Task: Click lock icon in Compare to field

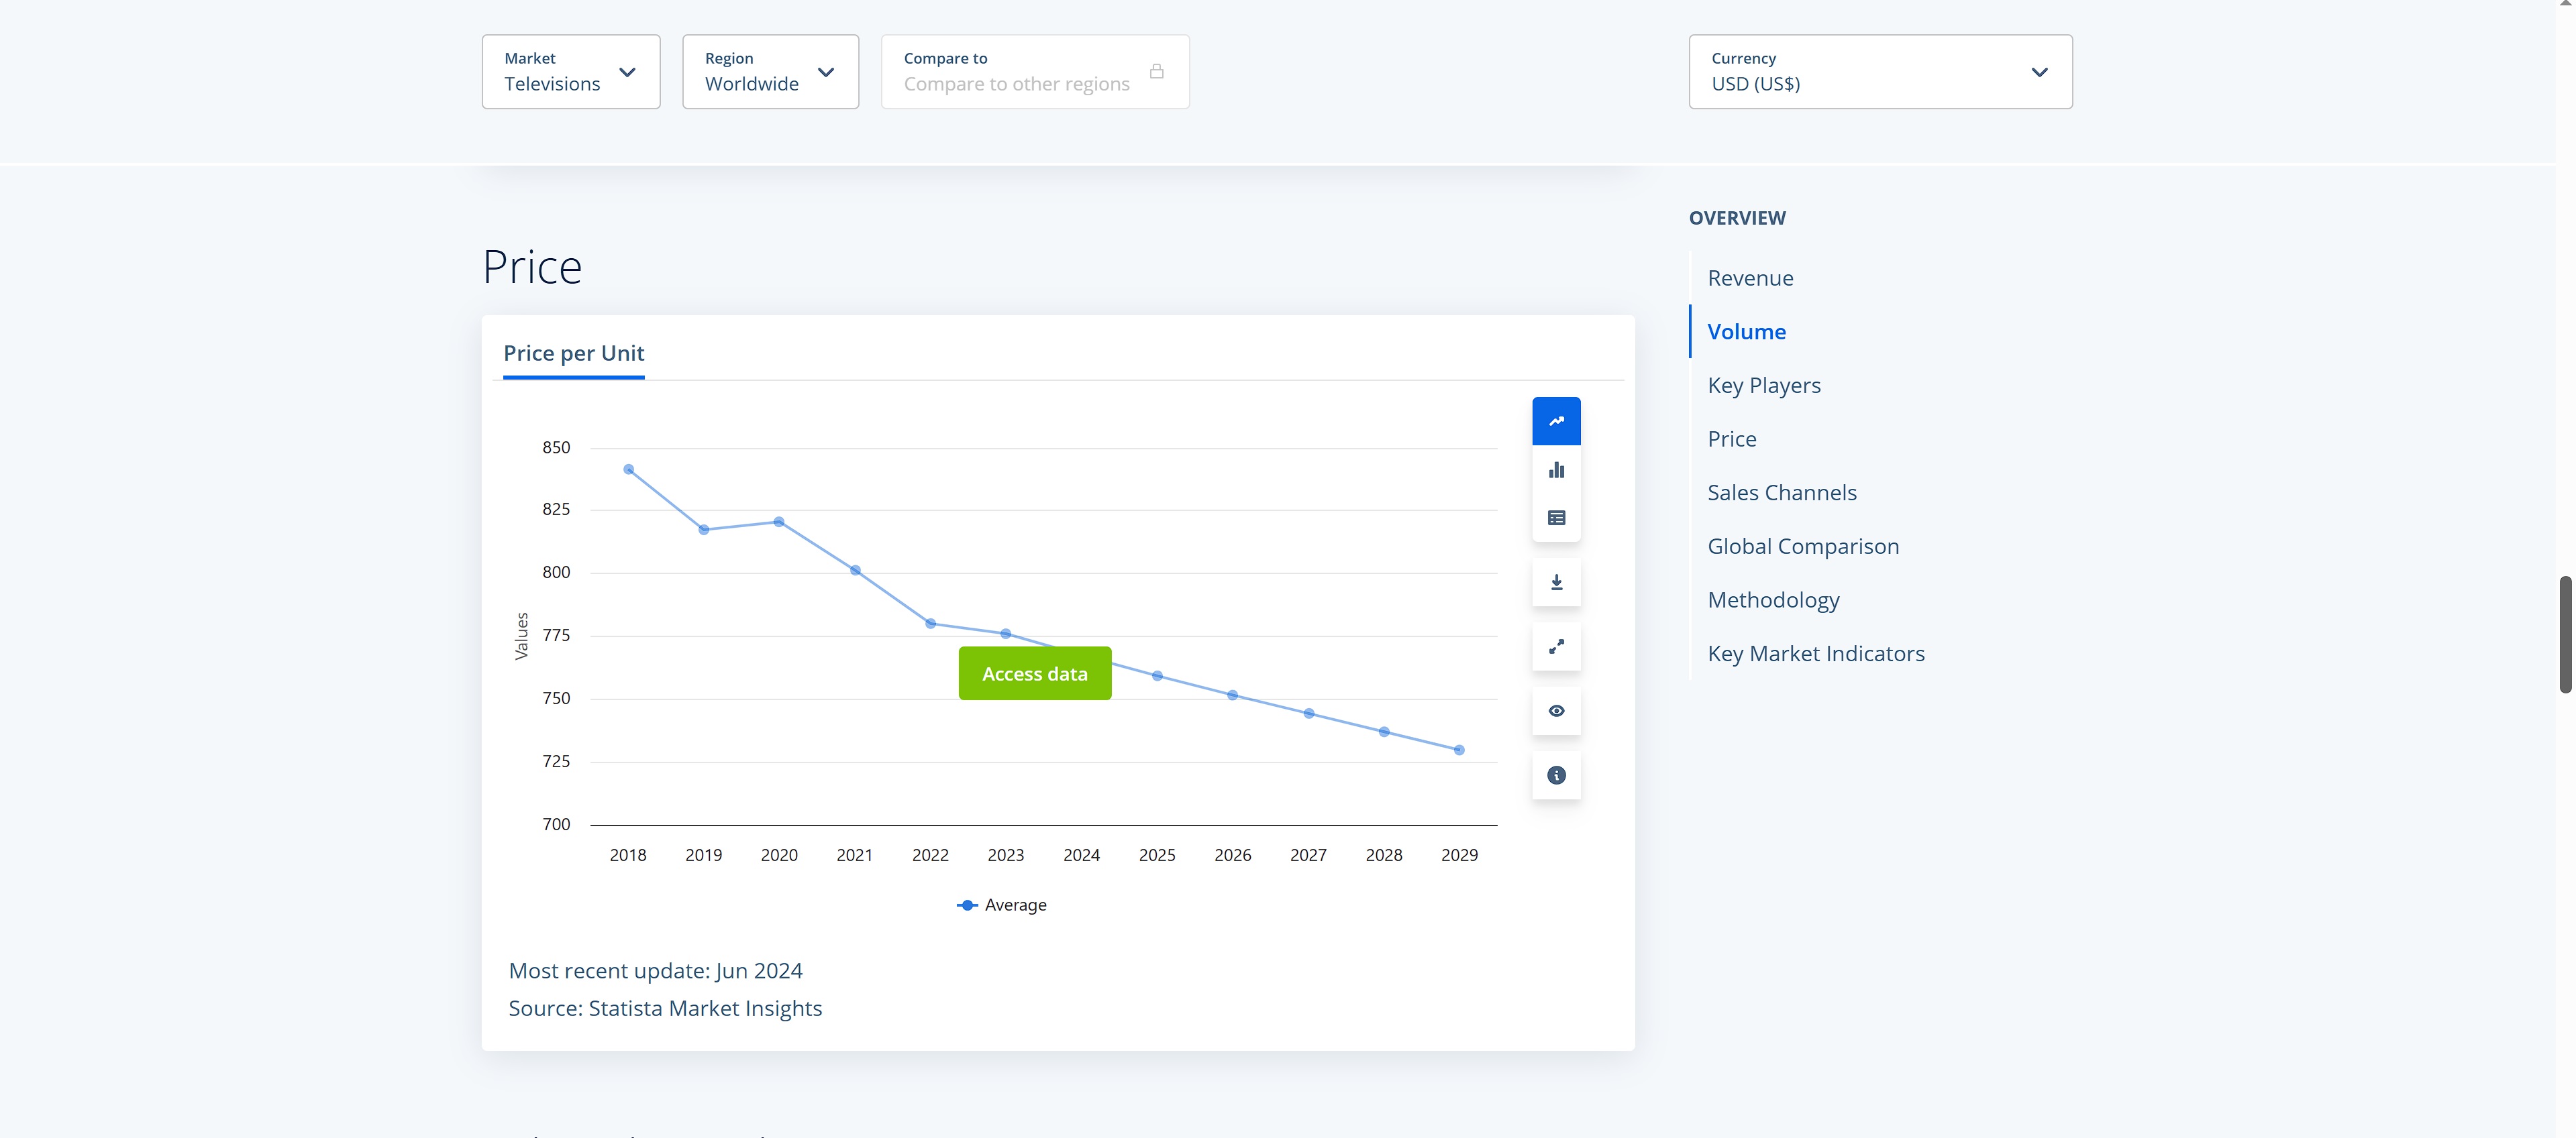Action: [1156, 71]
